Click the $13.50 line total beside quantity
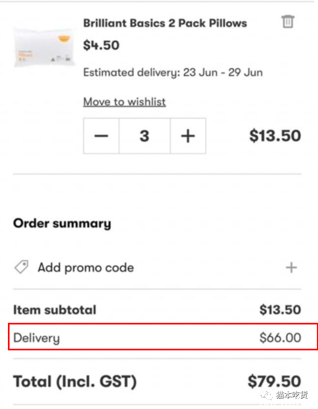 275,136
